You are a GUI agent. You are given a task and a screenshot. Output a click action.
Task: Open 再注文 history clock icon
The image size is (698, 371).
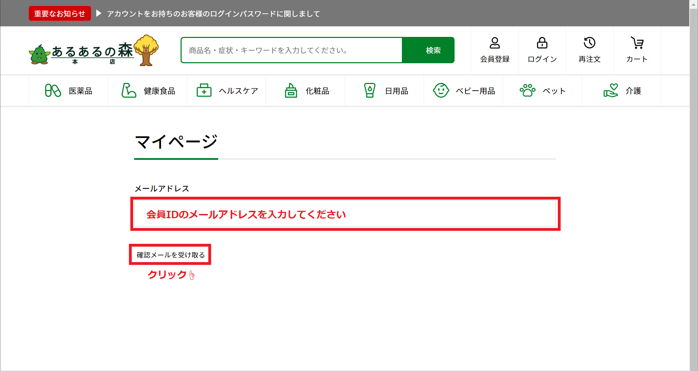[x=589, y=43]
